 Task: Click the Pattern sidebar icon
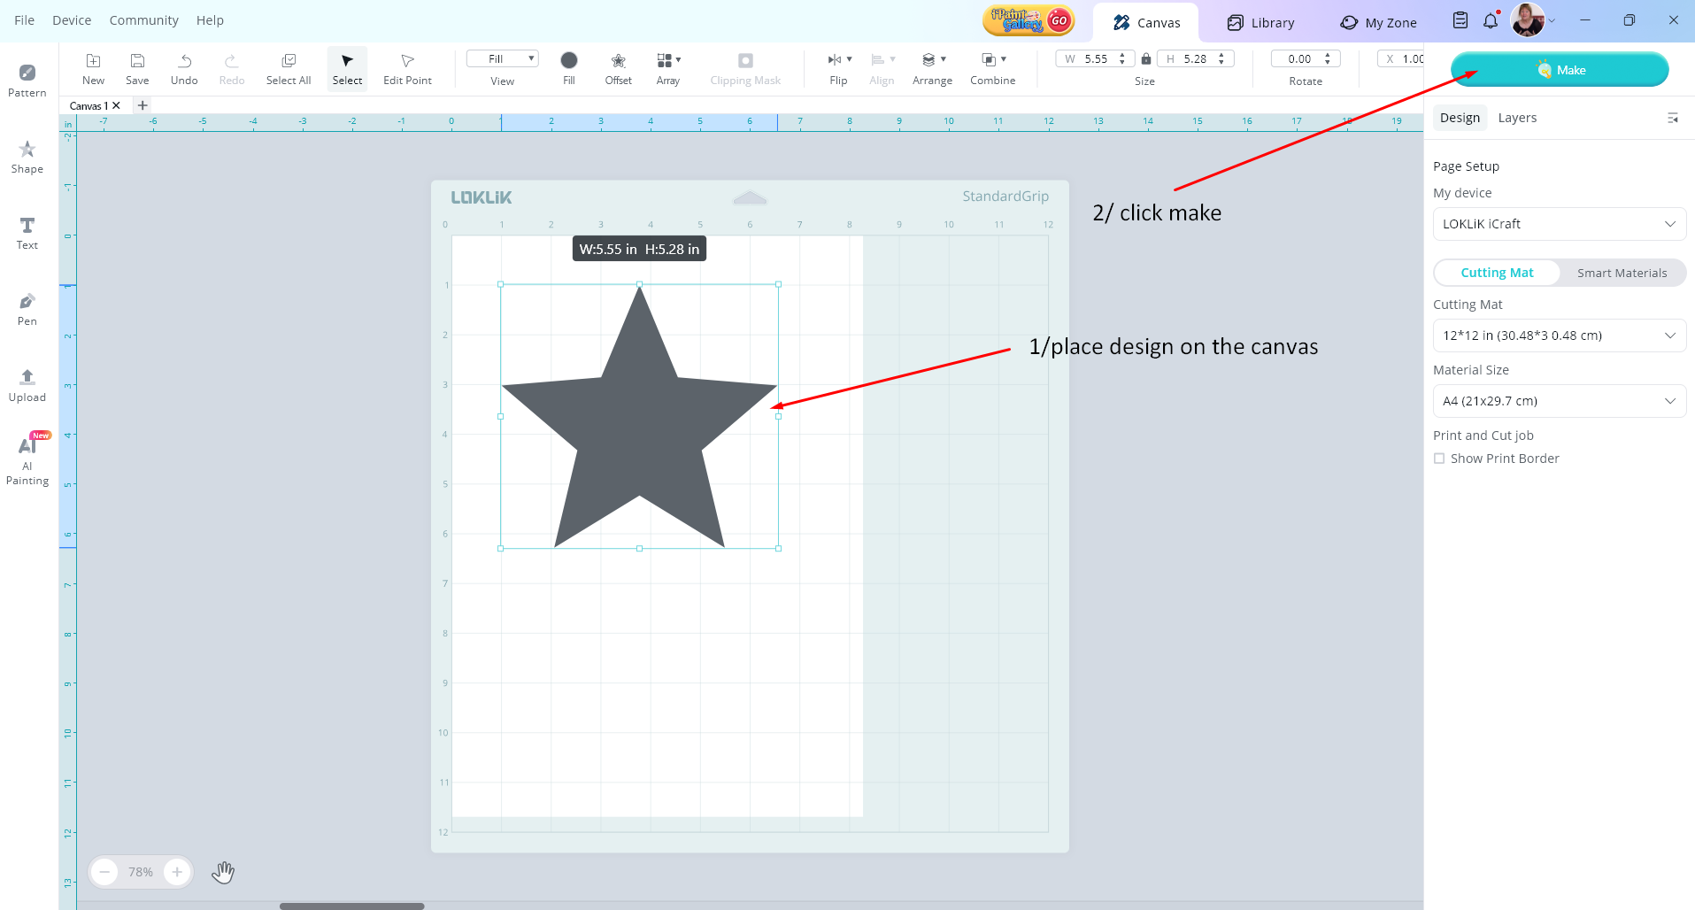tap(27, 81)
